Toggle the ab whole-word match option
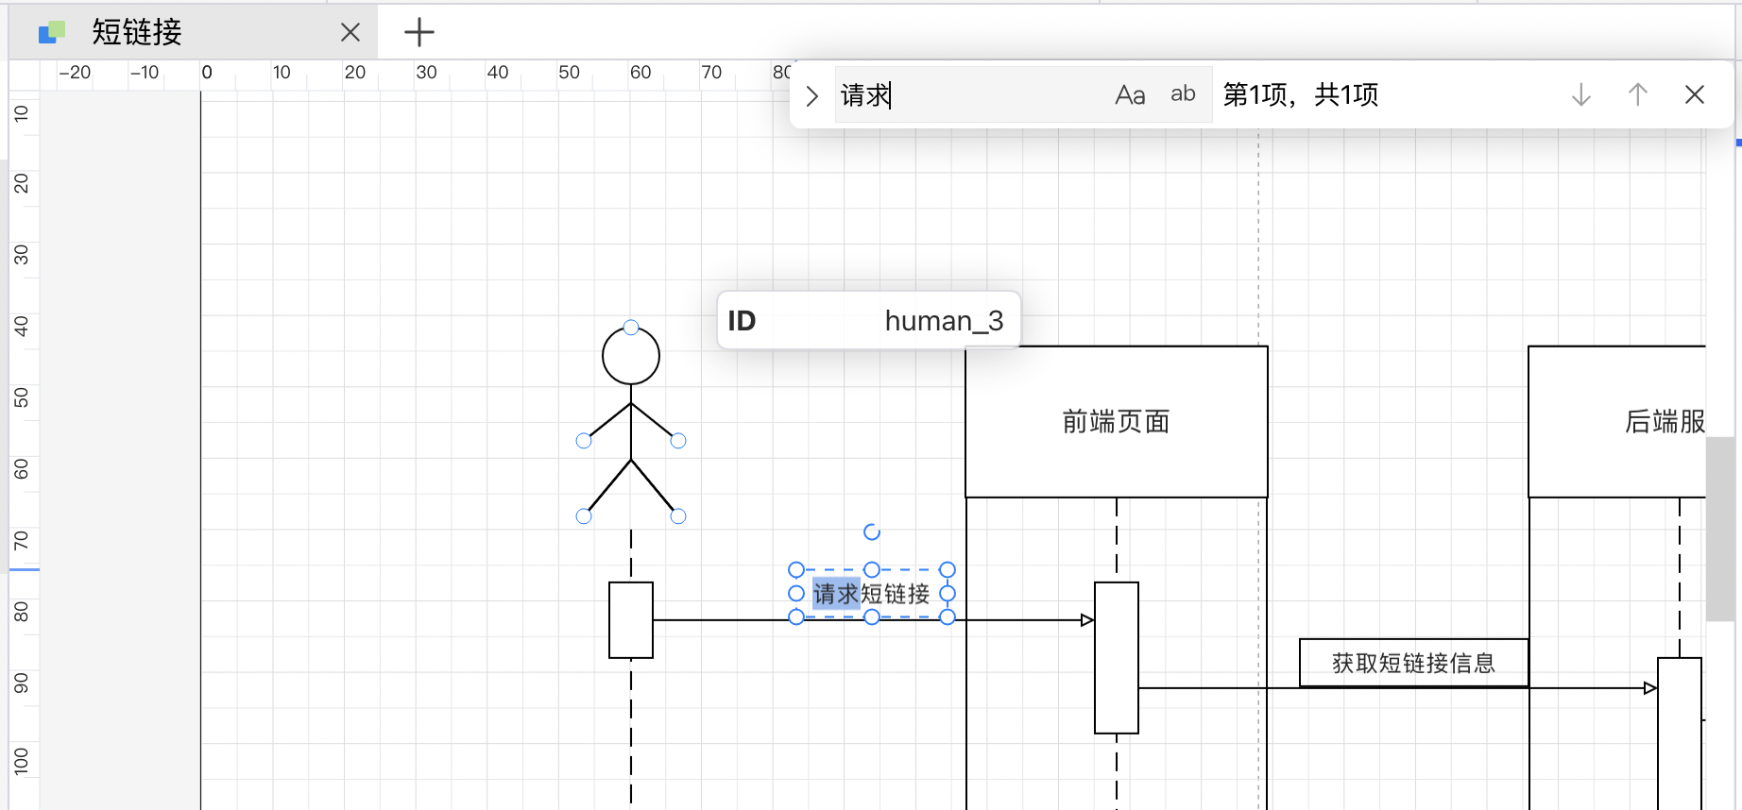 point(1183,94)
